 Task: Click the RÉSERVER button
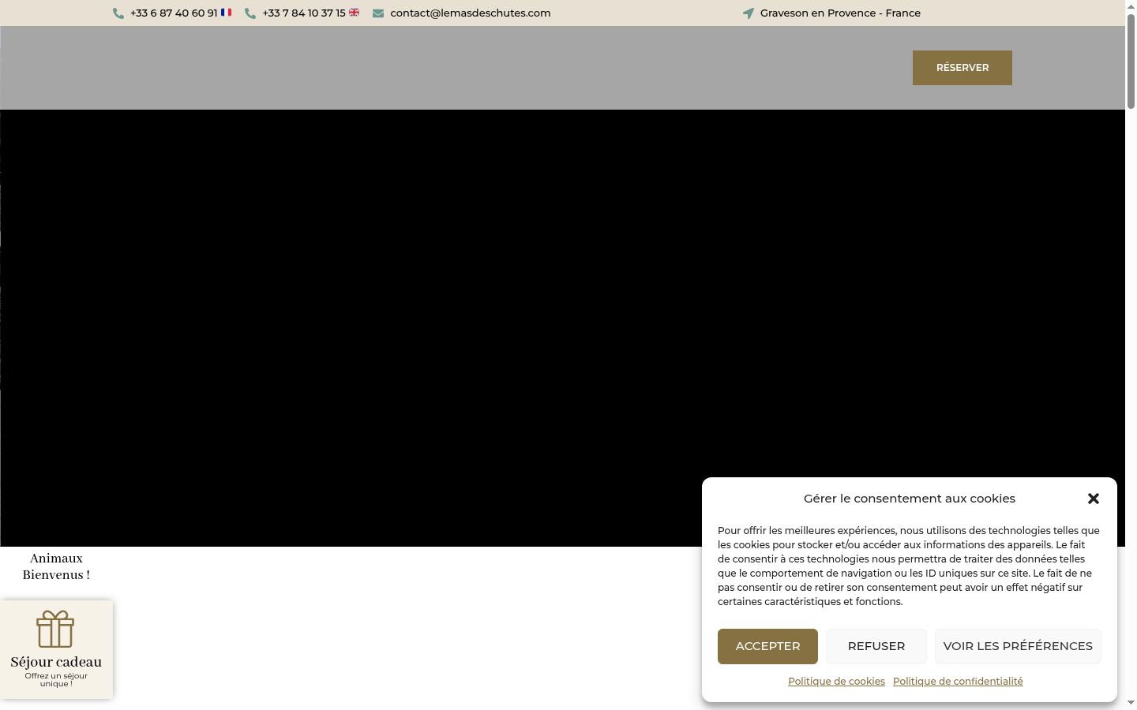coord(963,68)
